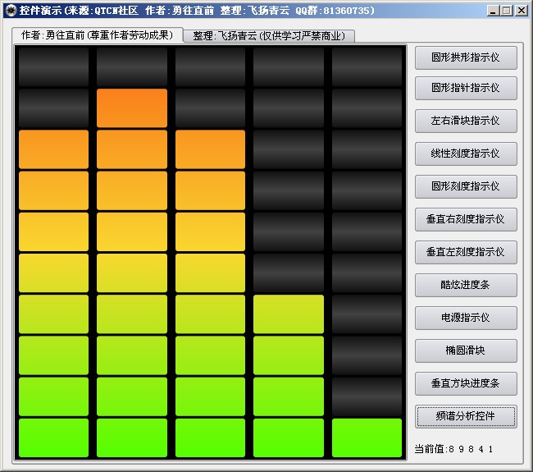Click the only green block in fifth spectrum column
The image size is (533, 472).
[x=367, y=438]
